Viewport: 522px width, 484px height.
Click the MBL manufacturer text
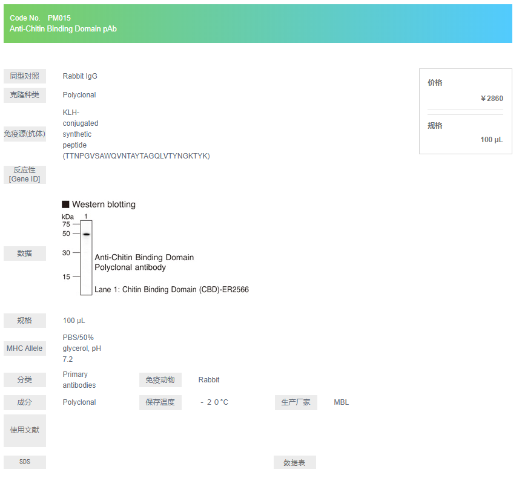tap(341, 402)
